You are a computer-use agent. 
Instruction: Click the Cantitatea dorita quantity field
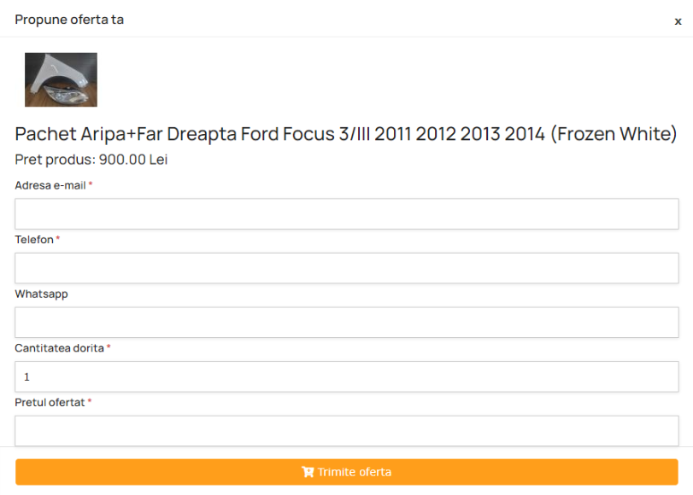(x=346, y=376)
